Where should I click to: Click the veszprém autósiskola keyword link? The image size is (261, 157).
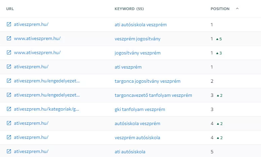(137, 138)
